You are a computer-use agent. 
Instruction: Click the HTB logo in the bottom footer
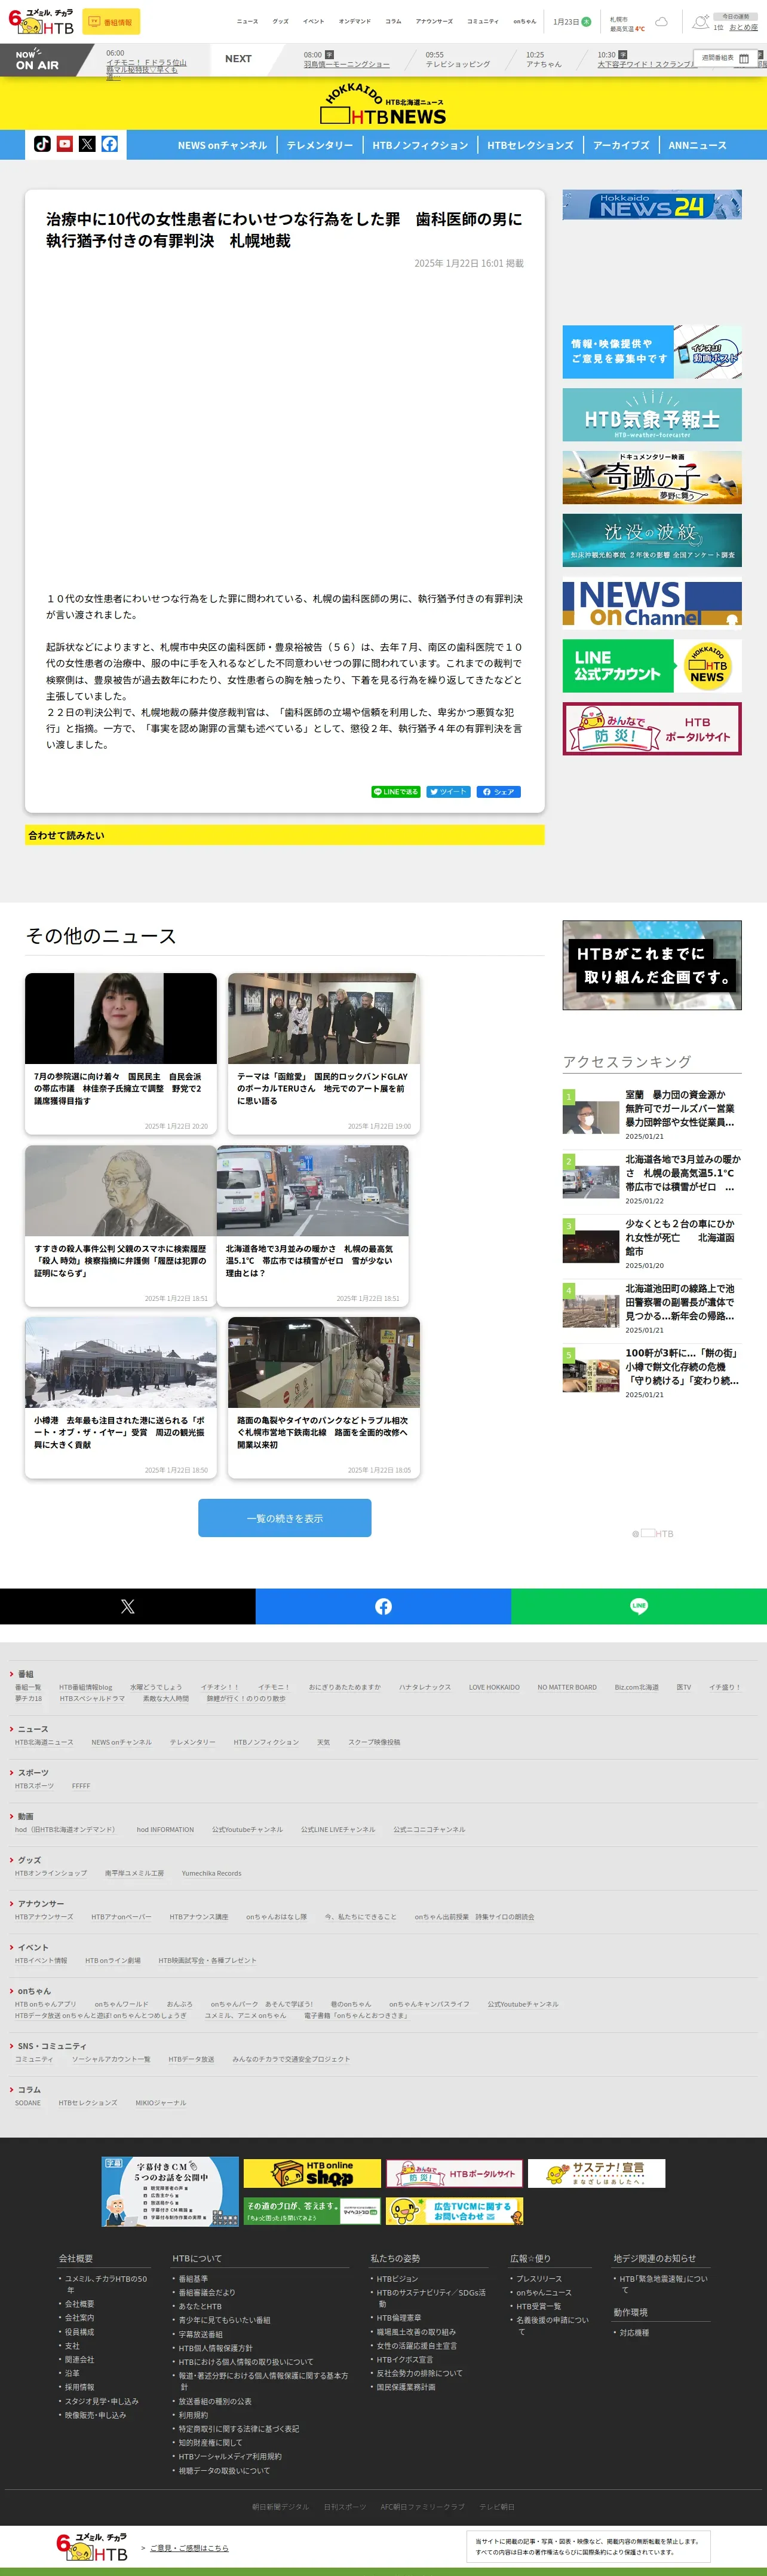tap(92, 2546)
